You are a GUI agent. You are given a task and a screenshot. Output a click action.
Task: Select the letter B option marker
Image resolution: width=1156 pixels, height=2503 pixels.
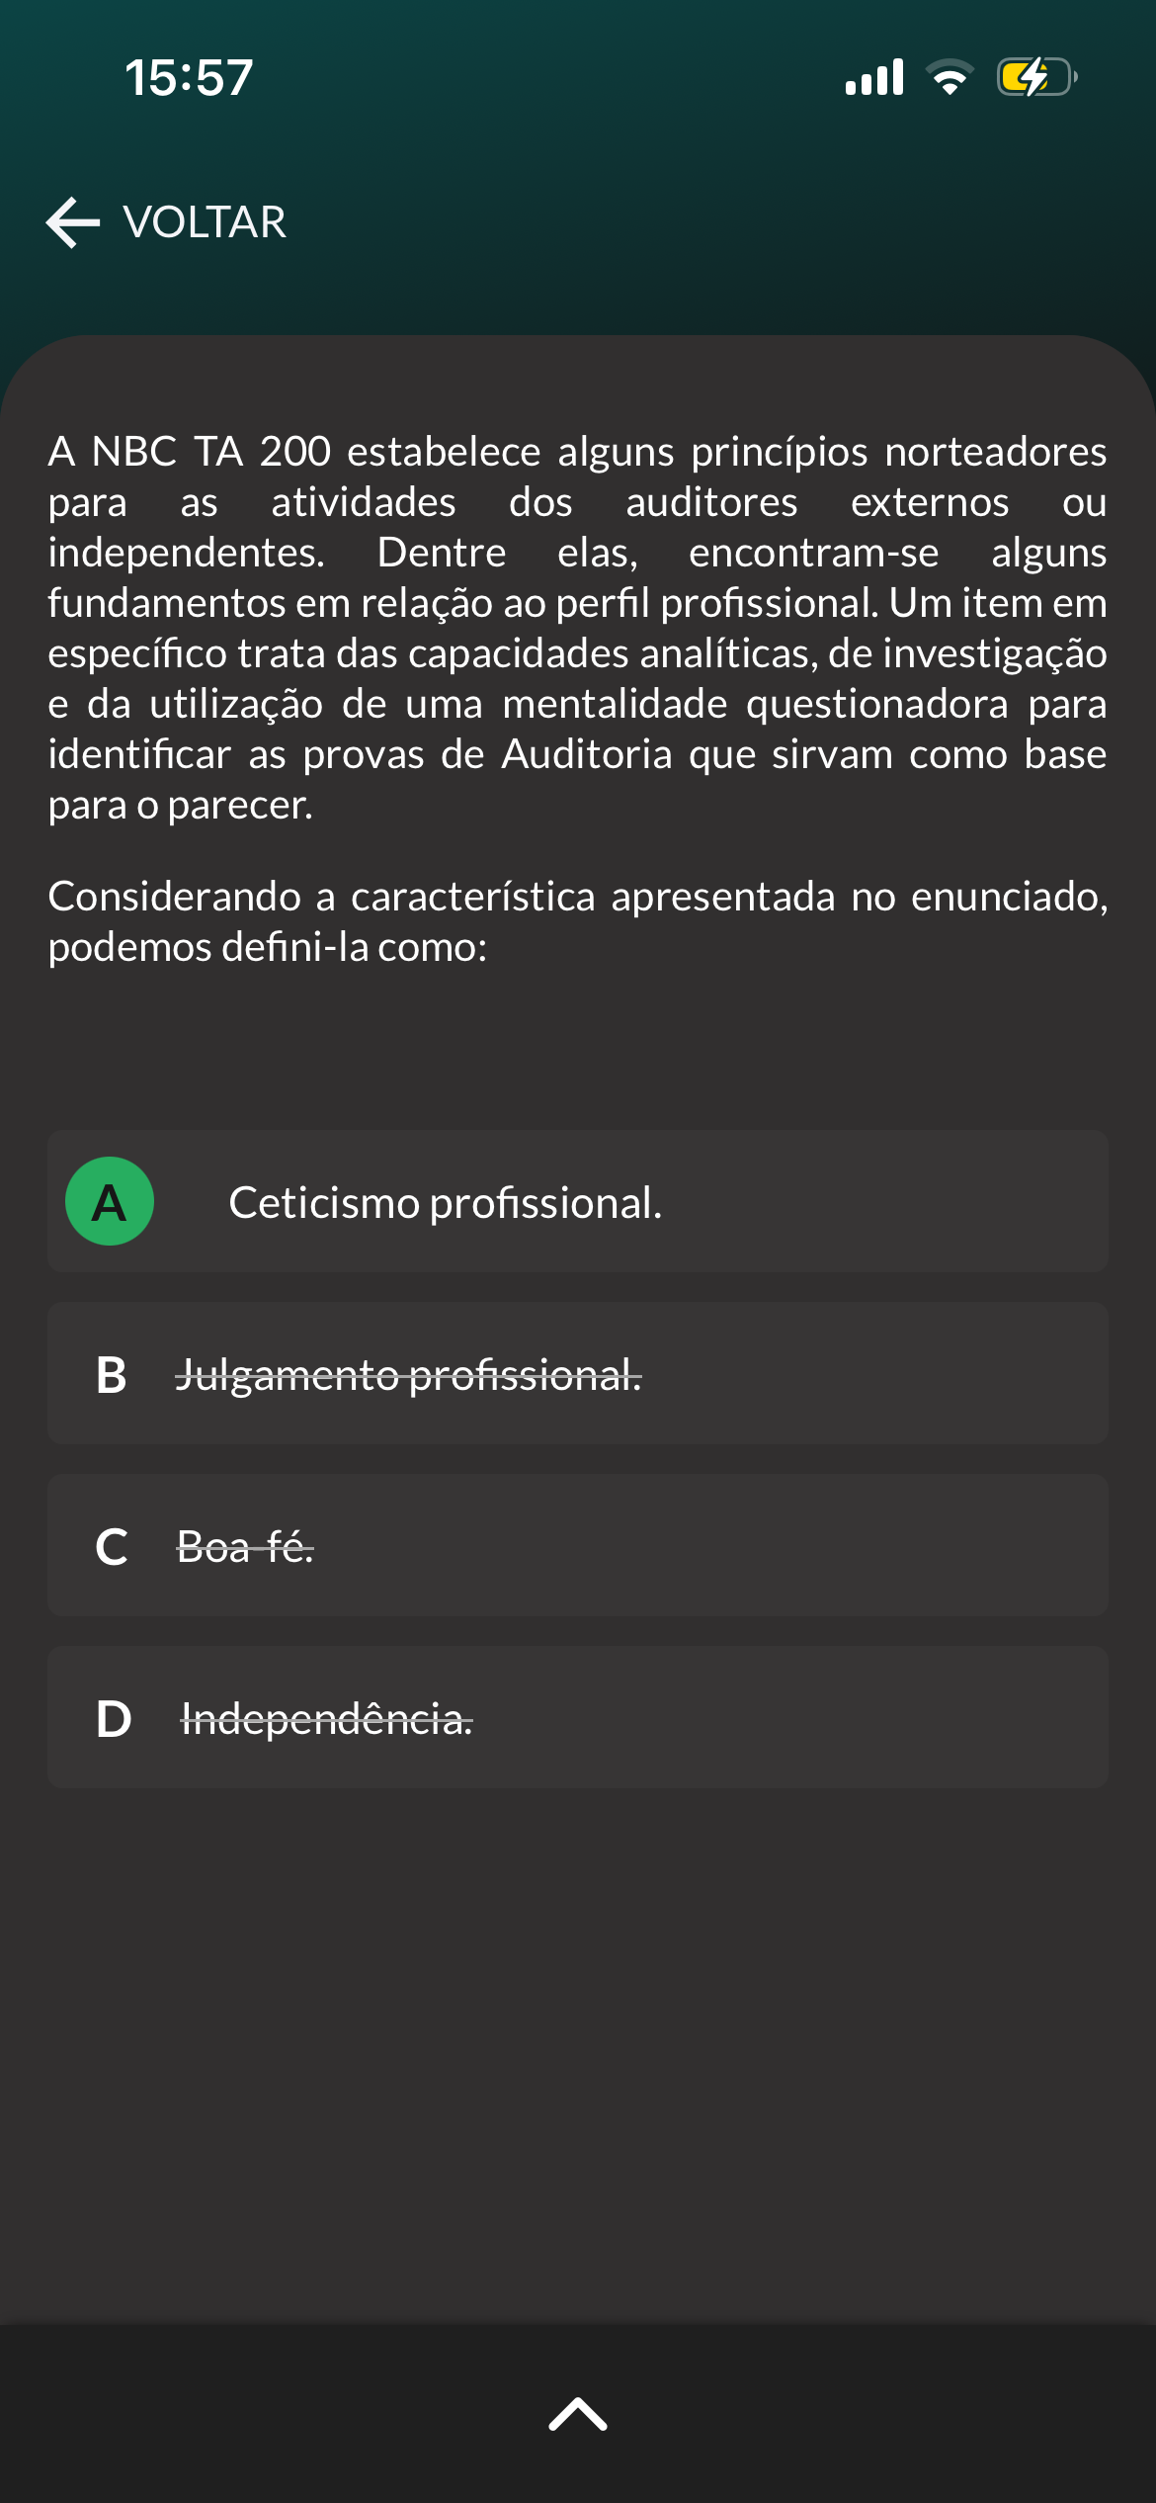click(112, 1375)
